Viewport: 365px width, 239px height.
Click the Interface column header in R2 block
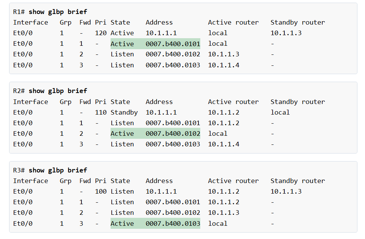[x=31, y=102]
